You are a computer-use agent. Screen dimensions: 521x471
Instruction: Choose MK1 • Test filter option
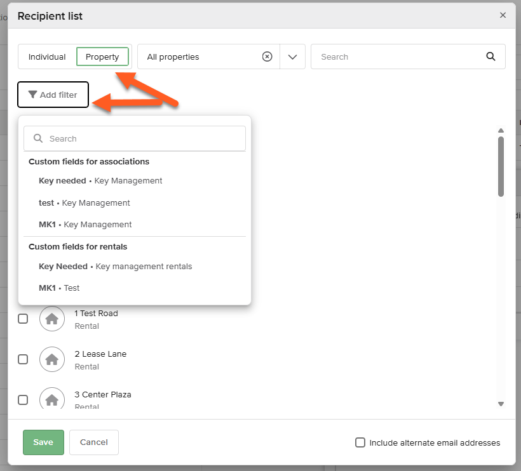point(59,288)
